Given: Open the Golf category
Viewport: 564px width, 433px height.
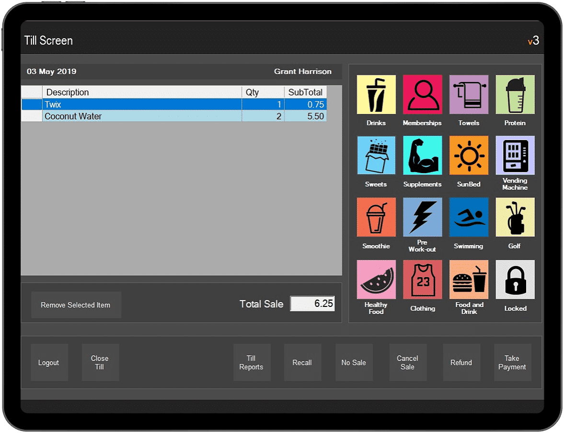Looking at the screenshot, I should point(515,217).
